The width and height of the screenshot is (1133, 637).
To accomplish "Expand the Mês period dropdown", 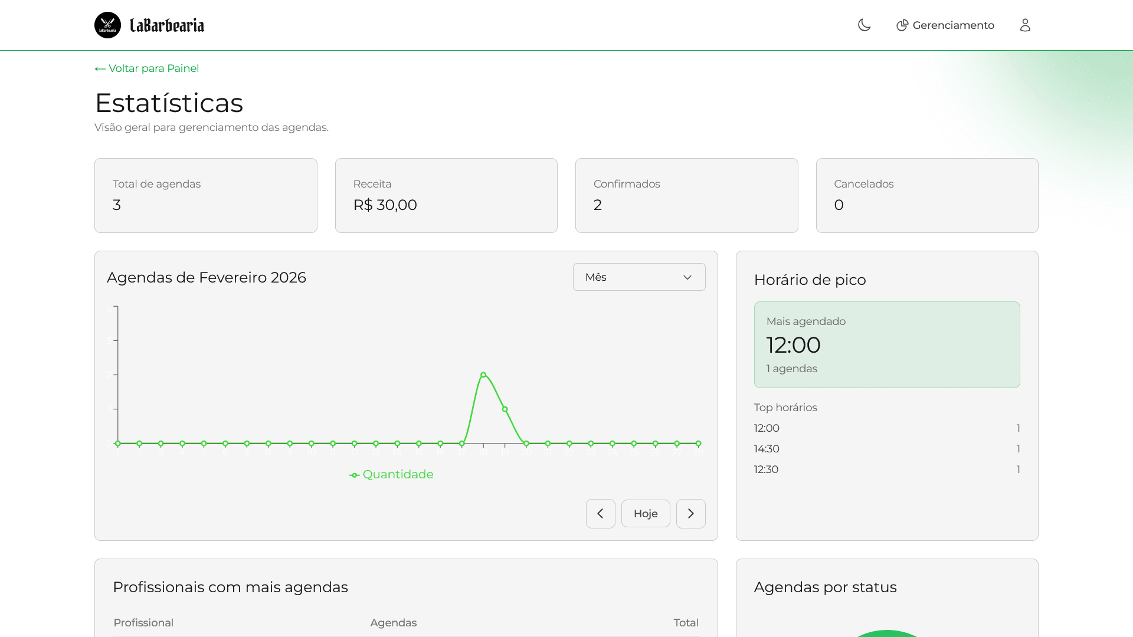I will tap(639, 277).
